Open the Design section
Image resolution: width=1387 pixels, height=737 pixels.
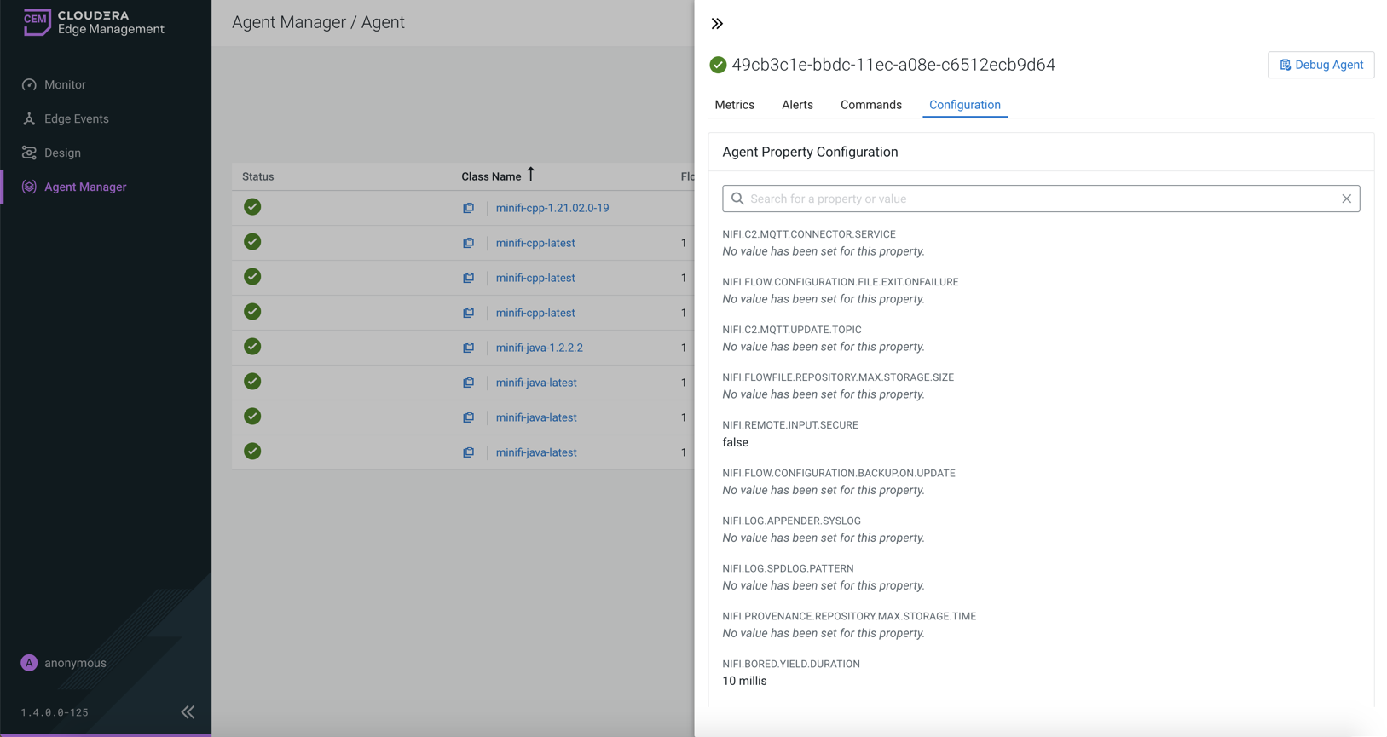point(62,153)
